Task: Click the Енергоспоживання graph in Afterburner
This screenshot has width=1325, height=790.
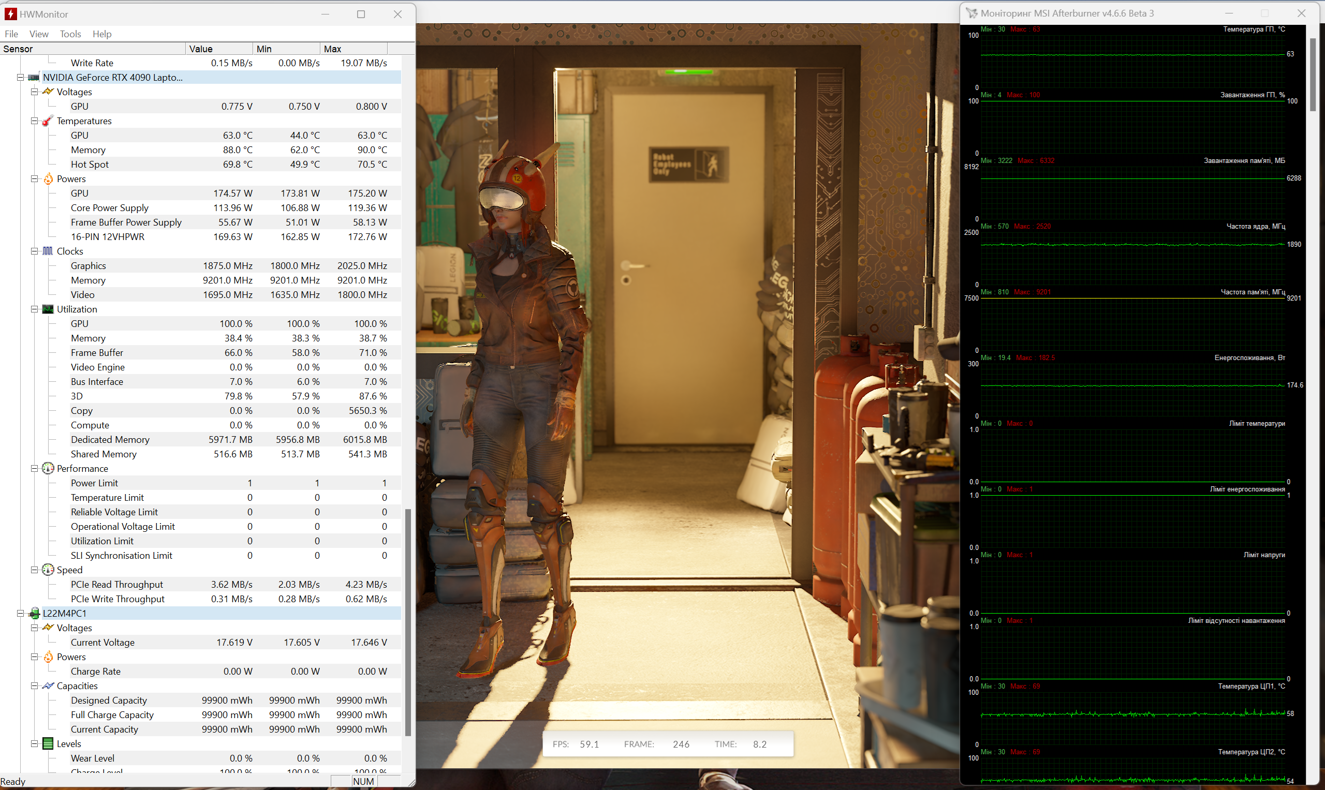Action: [1133, 390]
